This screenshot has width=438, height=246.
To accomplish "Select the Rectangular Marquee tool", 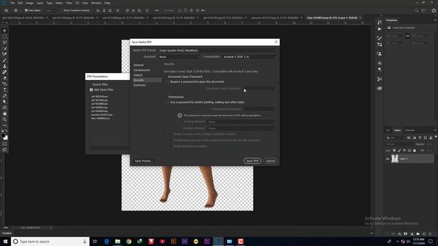I will pos(5,36).
